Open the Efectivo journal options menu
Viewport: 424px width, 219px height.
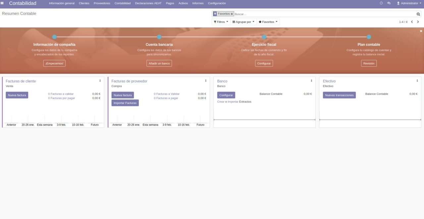click(x=417, y=81)
